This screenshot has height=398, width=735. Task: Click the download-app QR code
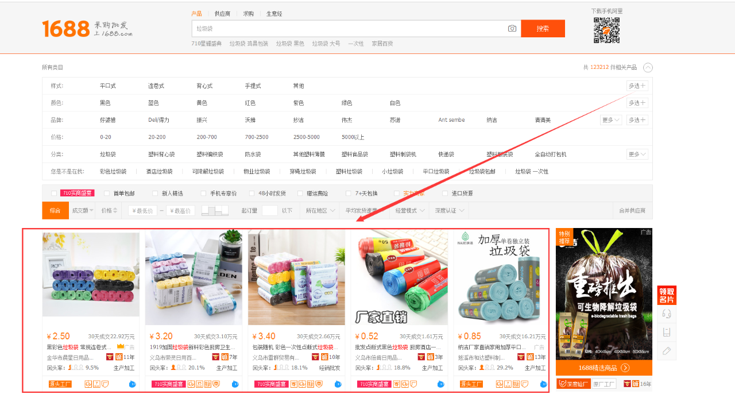(x=606, y=30)
